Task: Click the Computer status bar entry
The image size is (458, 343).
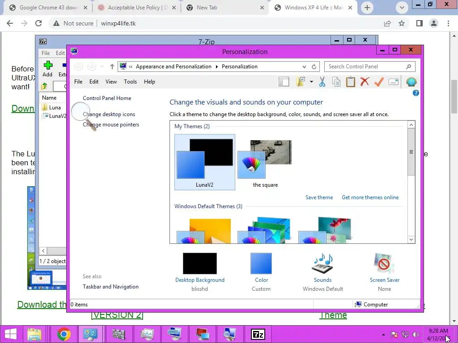Action: [x=372, y=305]
